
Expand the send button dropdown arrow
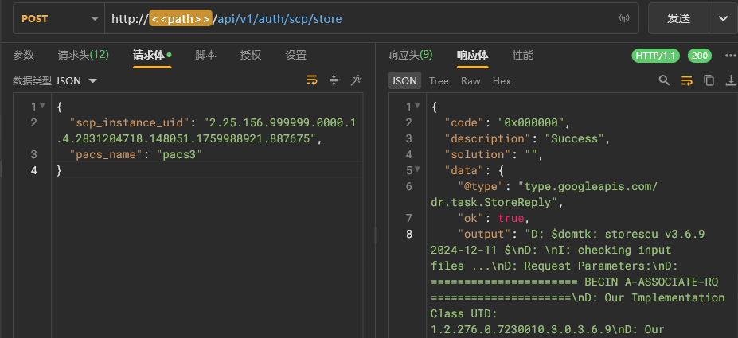(x=723, y=18)
